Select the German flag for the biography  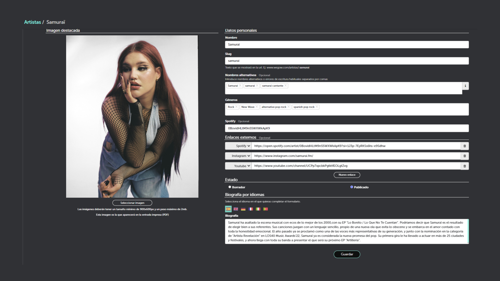(x=243, y=209)
